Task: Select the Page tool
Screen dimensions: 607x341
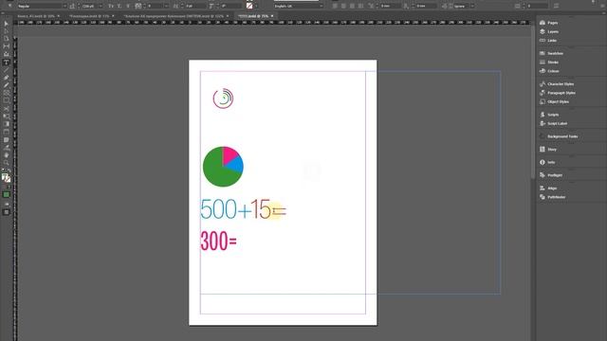Action: tap(6, 39)
